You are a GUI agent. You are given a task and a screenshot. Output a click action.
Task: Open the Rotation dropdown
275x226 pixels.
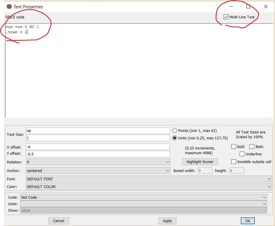click(x=98, y=162)
